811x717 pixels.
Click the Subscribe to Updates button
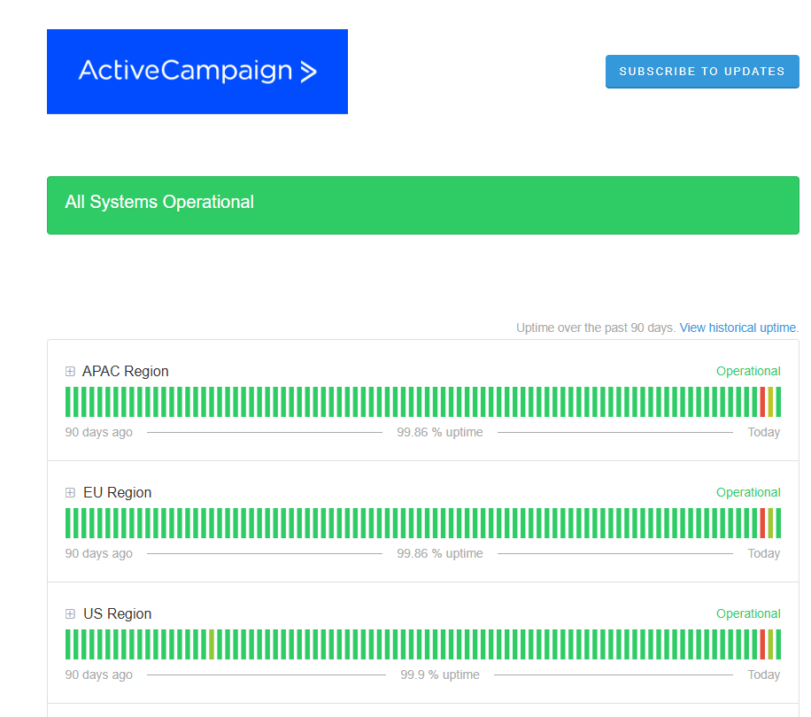pyautogui.click(x=701, y=72)
